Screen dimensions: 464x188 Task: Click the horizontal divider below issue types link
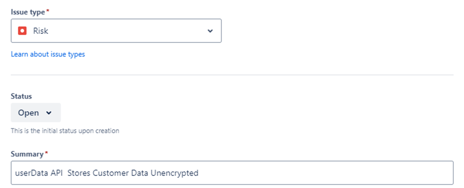click(x=232, y=75)
